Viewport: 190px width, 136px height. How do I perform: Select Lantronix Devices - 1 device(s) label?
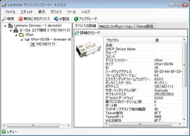point(38,25)
